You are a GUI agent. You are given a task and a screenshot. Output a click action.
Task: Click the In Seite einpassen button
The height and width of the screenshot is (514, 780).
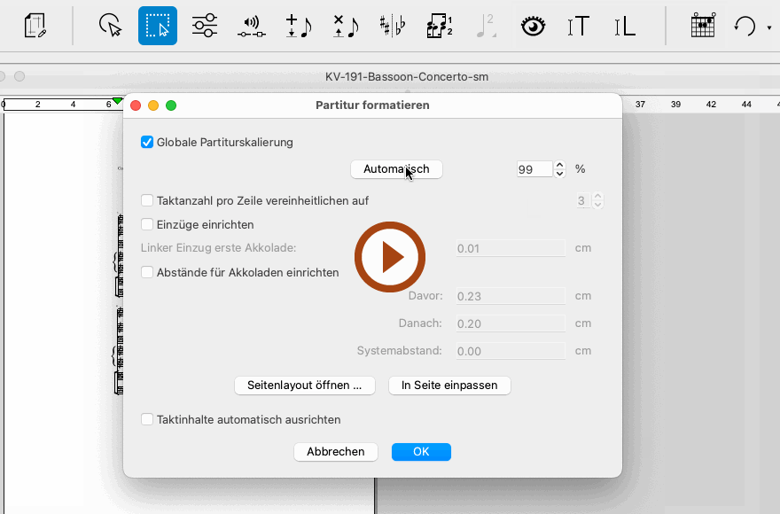point(449,385)
